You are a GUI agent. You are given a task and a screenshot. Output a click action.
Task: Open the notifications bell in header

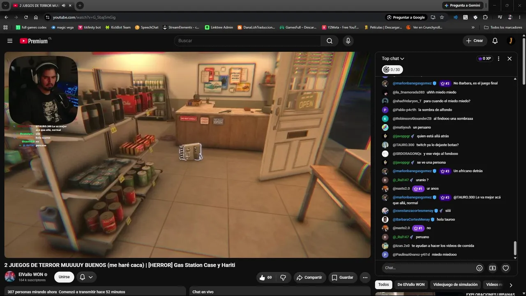click(495, 41)
